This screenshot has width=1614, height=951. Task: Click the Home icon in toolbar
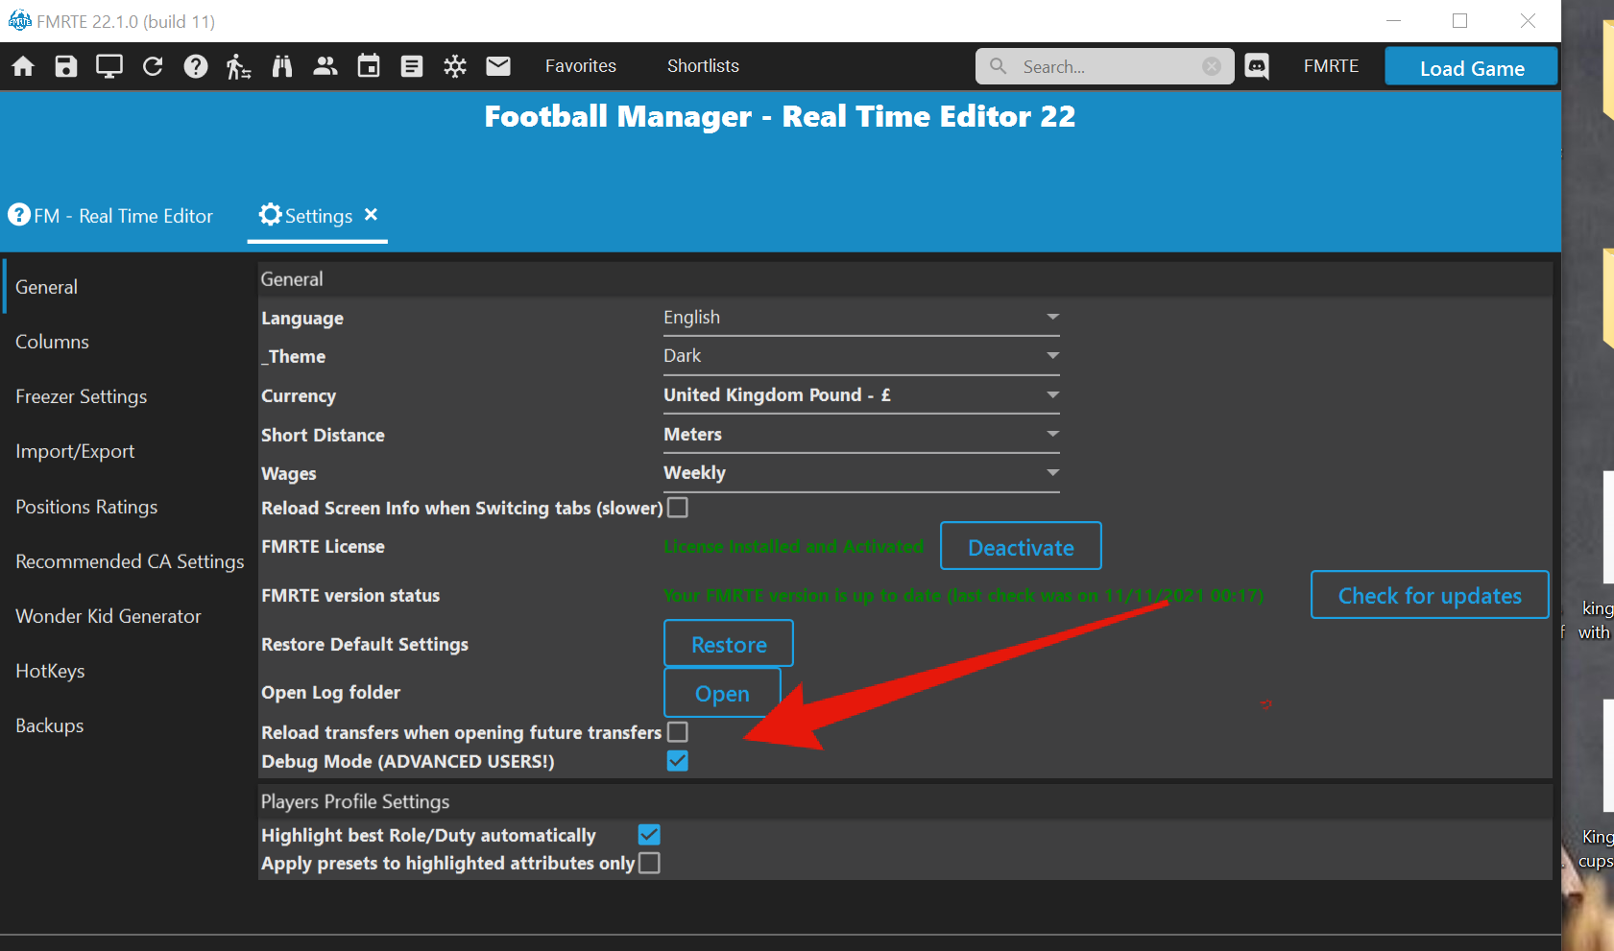[23, 66]
